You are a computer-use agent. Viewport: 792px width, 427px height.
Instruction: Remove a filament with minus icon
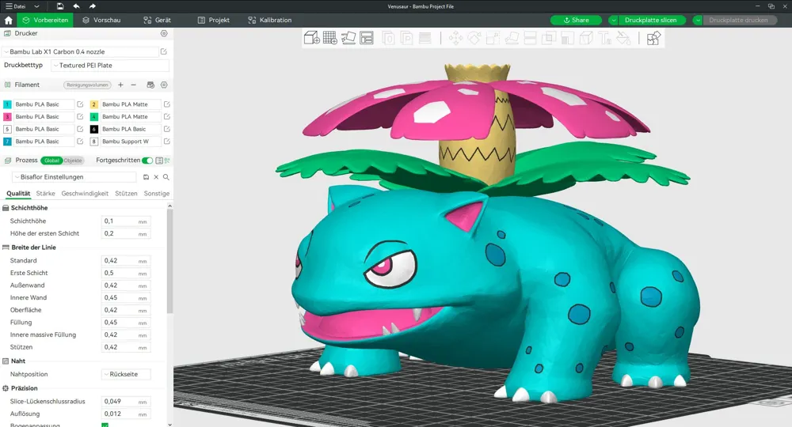click(133, 85)
